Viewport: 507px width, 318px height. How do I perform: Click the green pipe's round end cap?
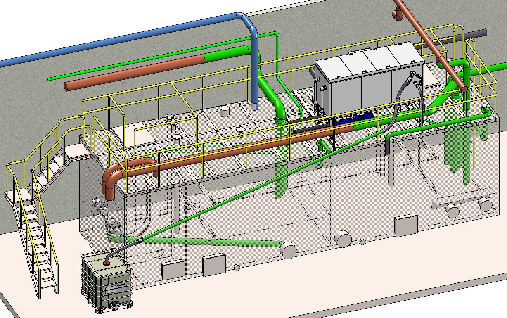coord(288,249)
